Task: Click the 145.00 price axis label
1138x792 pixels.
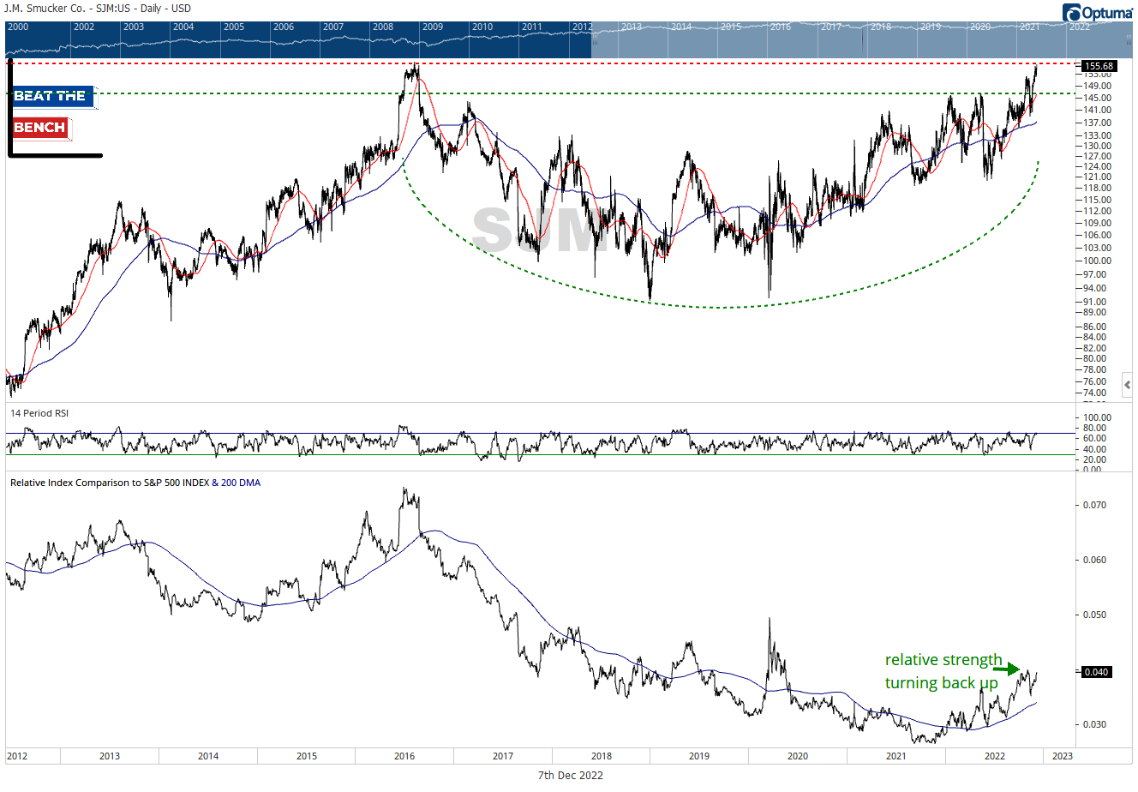Action: pyautogui.click(x=1098, y=98)
